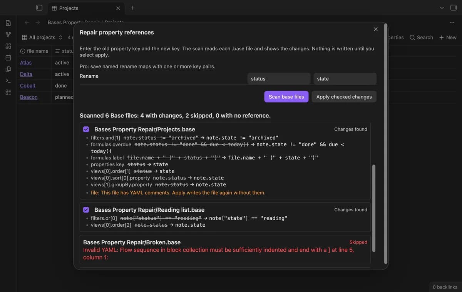Image resolution: width=462 pixels, height=292 pixels.
Task: Click the checklist ribbon icon below command palette
Action: pyautogui.click(x=8, y=92)
